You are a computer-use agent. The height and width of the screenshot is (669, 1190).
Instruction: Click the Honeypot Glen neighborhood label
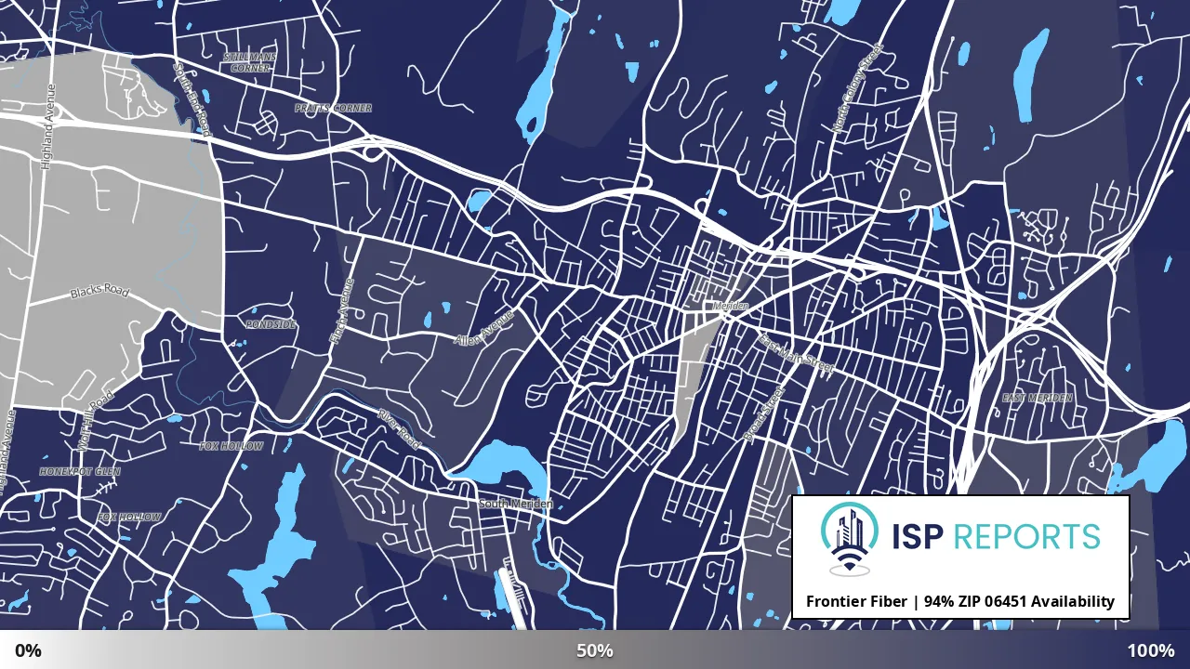pos(80,472)
